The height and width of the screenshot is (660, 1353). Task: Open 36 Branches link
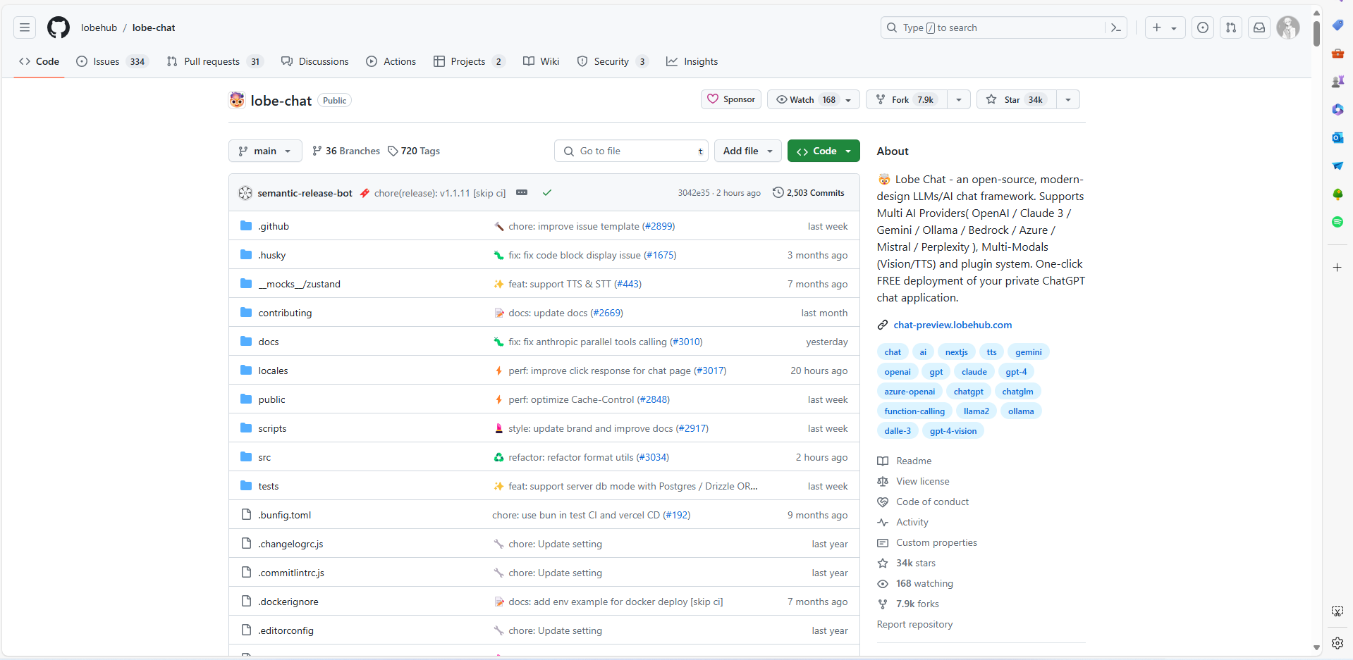345,151
